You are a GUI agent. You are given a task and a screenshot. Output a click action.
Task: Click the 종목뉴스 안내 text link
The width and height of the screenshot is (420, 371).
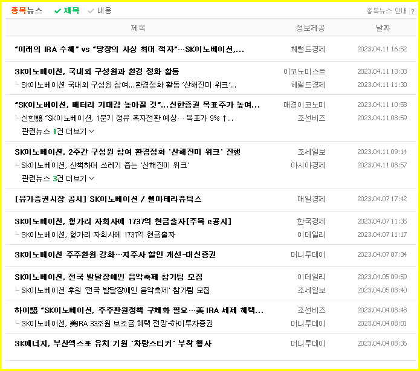point(386,11)
